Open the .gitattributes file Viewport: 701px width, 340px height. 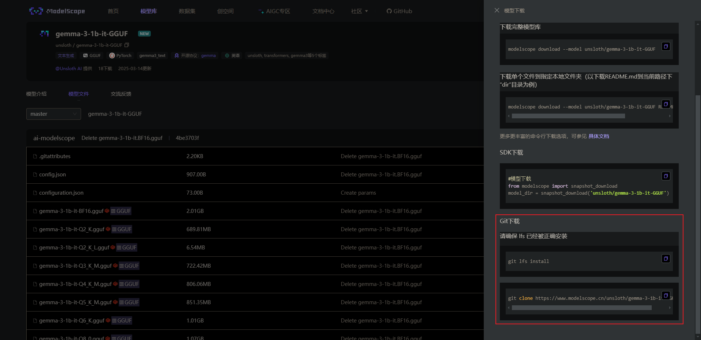(x=55, y=156)
